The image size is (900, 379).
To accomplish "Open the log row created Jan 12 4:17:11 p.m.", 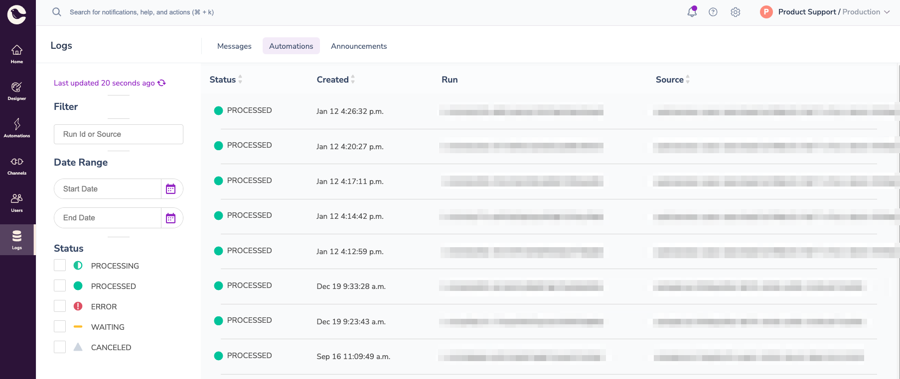I will (548, 182).
